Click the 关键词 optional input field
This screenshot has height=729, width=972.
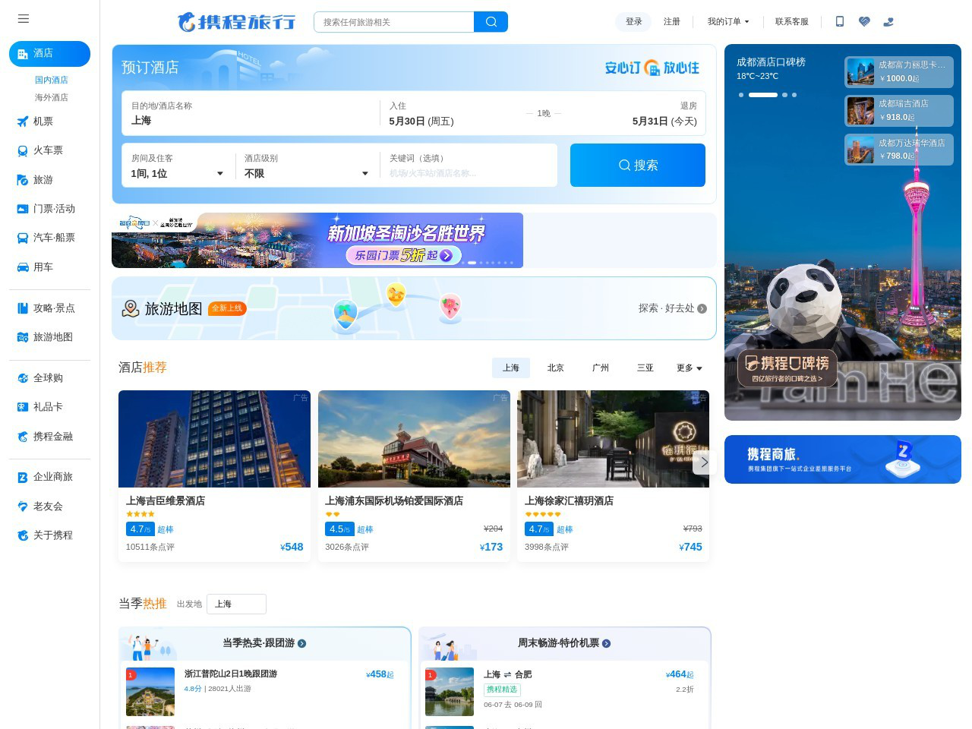469,166
